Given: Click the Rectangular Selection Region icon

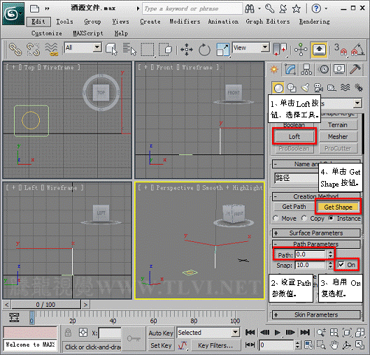Looking at the screenshot, I should pyautogui.click(x=148, y=49).
